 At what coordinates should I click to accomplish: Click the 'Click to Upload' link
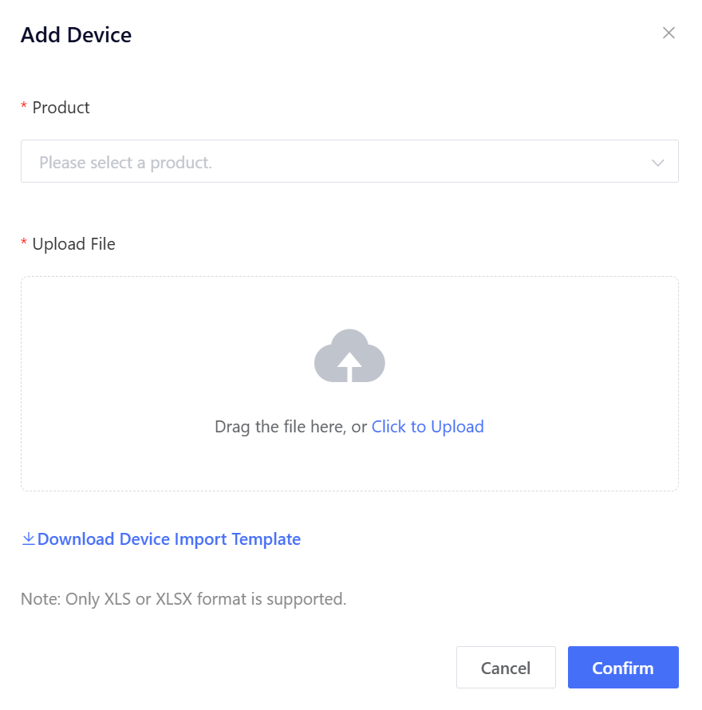point(428,427)
